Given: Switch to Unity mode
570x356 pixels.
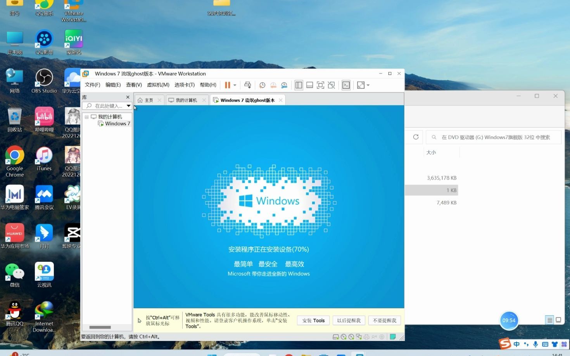Looking at the screenshot, I should point(331,85).
